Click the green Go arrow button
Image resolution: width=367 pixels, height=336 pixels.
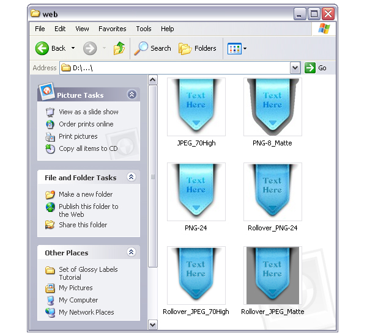tap(310, 68)
